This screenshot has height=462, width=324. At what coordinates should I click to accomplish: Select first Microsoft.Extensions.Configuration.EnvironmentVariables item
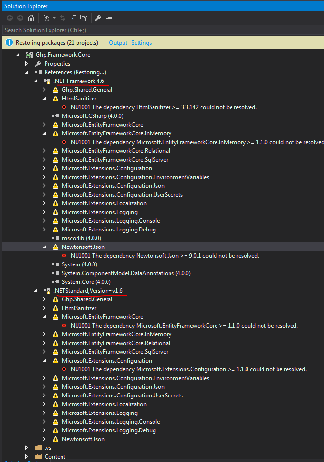(136, 177)
